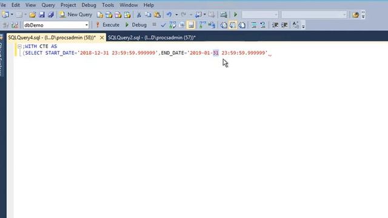Click the Find in Files folder icon

[x=356, y=15]
